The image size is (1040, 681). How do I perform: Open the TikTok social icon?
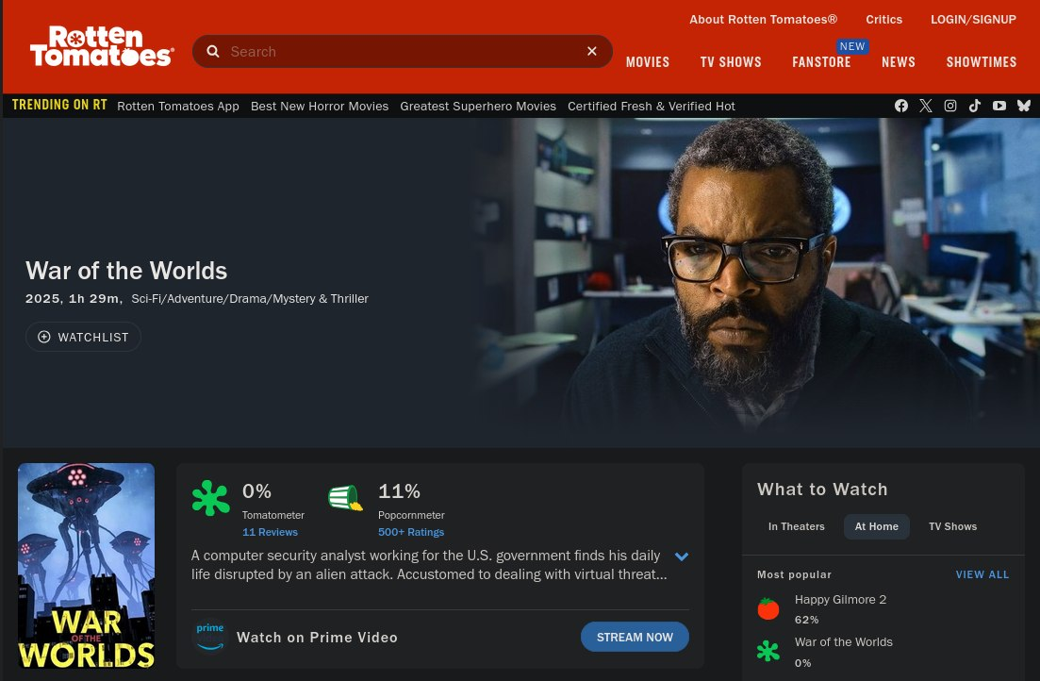pos(974,106)
